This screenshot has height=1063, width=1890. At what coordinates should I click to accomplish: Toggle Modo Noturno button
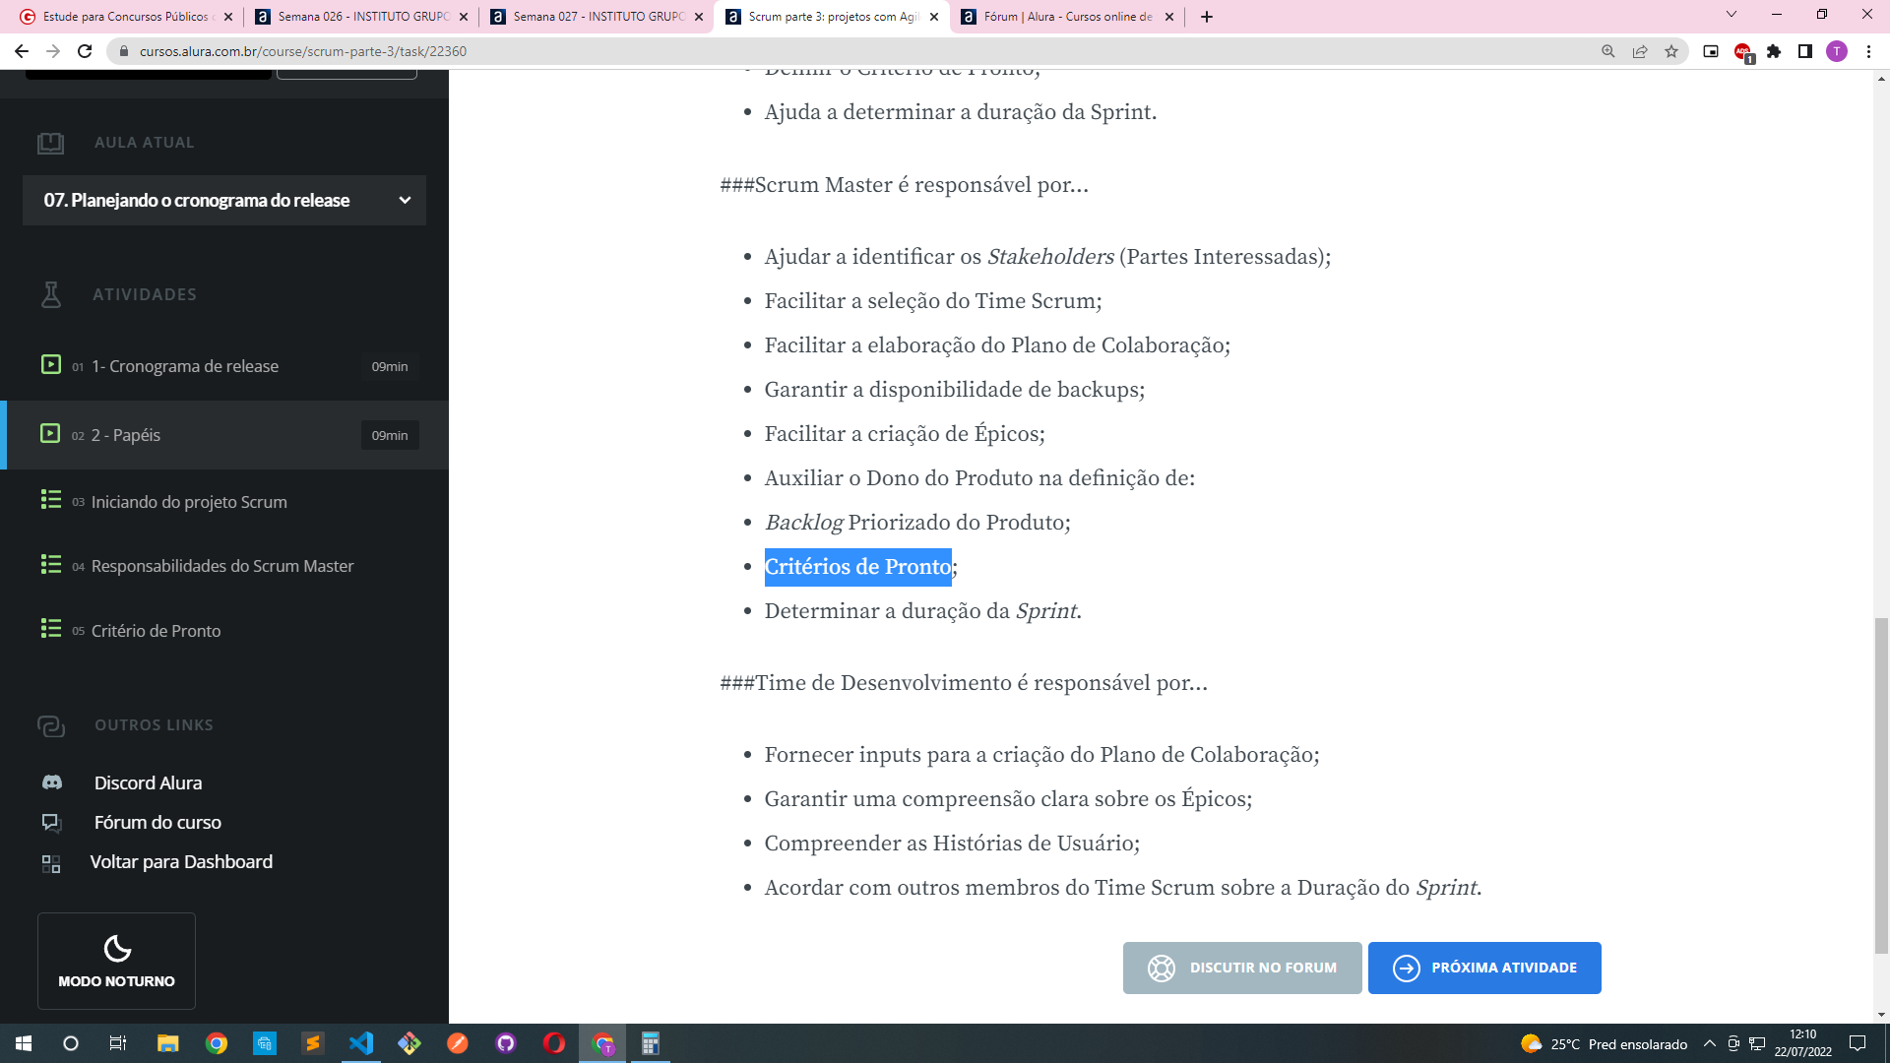point(116,961)
